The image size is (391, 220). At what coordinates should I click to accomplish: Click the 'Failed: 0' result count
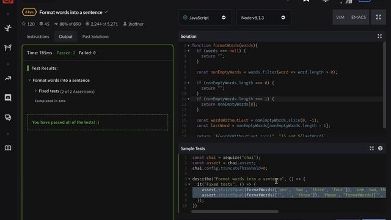click(x=87, y=53)
